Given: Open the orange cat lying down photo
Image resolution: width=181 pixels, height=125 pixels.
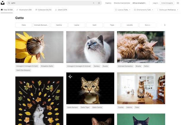Looking at the screenshot, I should coord(141,47).
